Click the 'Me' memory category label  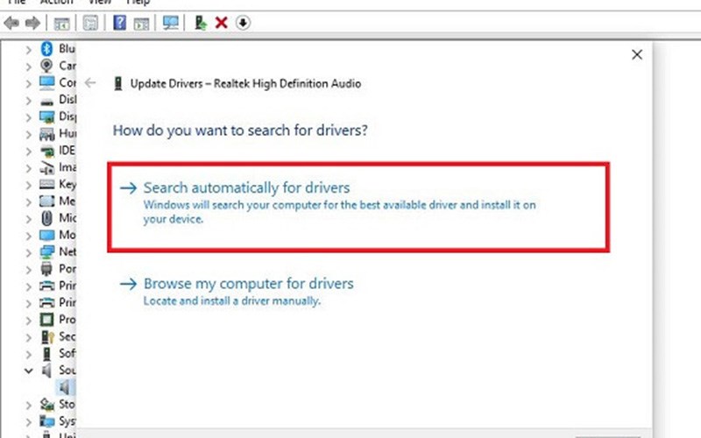click(67, 201)
